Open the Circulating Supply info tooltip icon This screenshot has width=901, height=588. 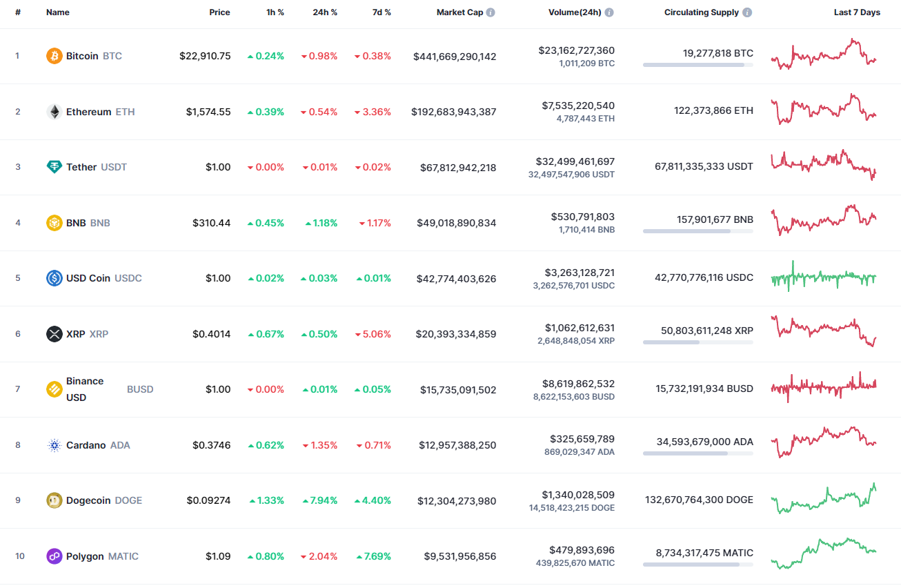[x=748, y=12]
